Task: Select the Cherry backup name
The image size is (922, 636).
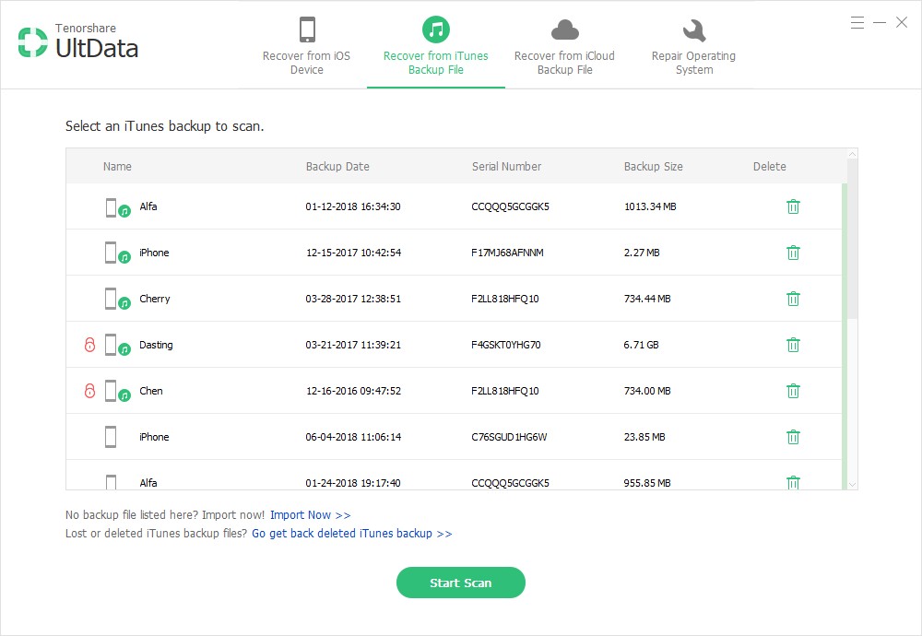Action: click(x=155, y=299)
